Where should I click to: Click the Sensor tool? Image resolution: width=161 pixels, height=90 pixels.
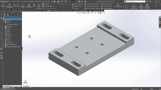coord(34,5)
